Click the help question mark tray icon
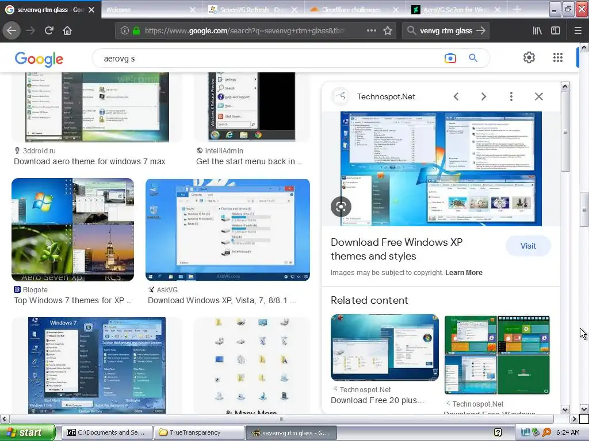The image size is (589, 441). (x=498, y=432)
